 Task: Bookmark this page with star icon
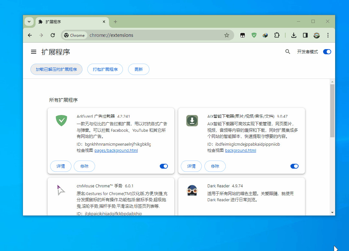(x=227, y=35)
